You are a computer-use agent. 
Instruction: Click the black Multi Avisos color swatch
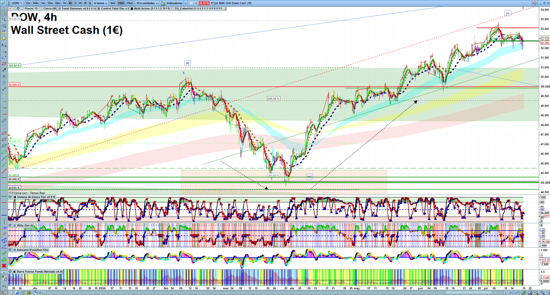[132, 9]
